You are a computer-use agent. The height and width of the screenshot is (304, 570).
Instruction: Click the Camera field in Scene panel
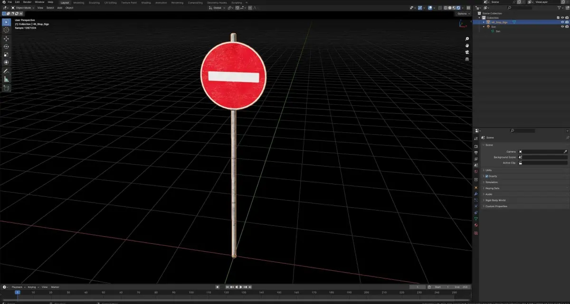tap(542, 152)
